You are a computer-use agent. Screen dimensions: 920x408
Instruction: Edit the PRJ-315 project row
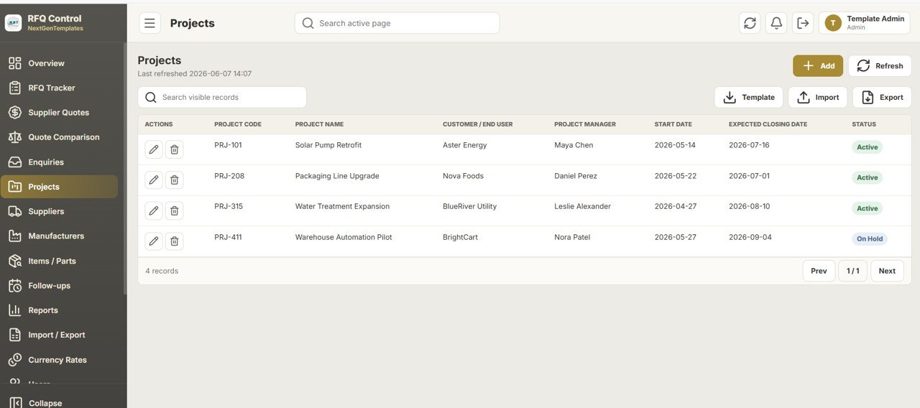tap(153, 210)
